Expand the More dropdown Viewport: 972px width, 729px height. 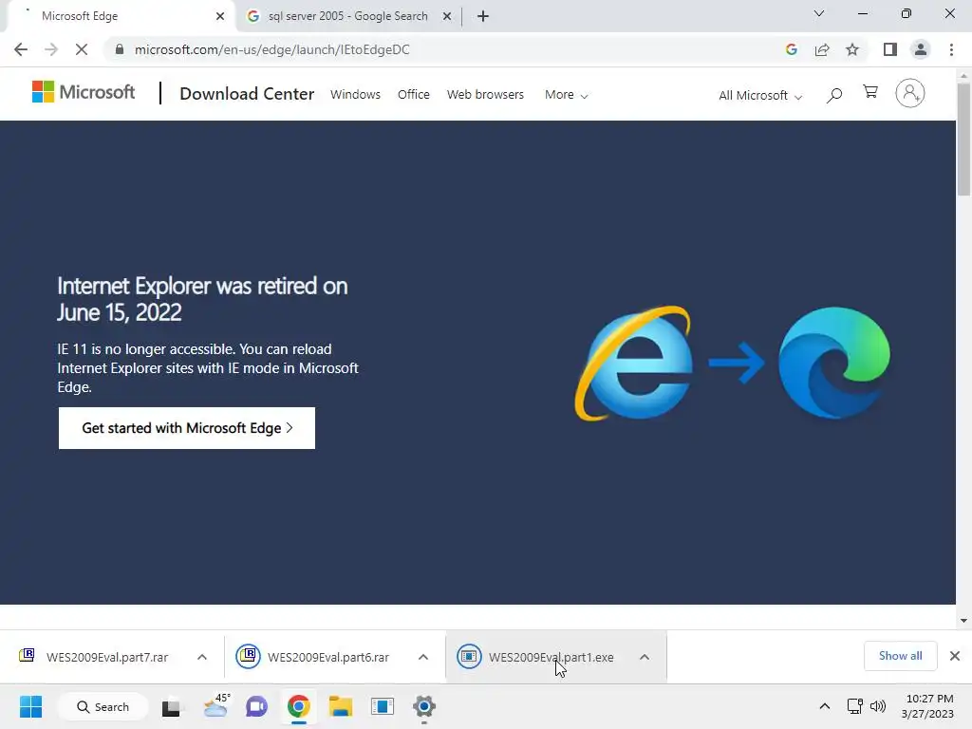[567, 95]
